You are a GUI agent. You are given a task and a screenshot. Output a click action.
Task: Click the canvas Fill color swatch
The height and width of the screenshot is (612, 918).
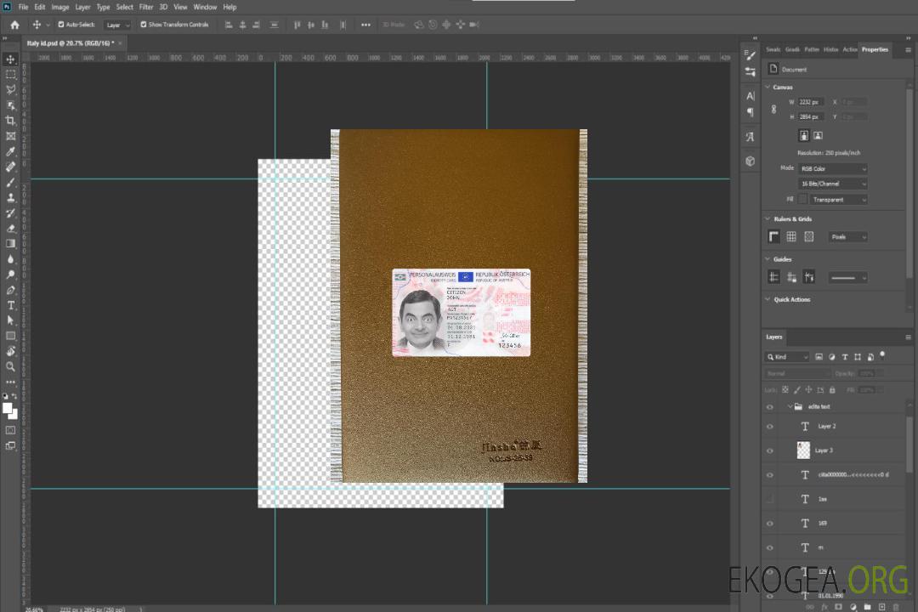click(x=802, y=199)
